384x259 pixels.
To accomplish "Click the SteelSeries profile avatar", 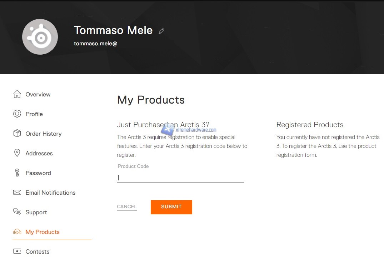I will 40,37.
